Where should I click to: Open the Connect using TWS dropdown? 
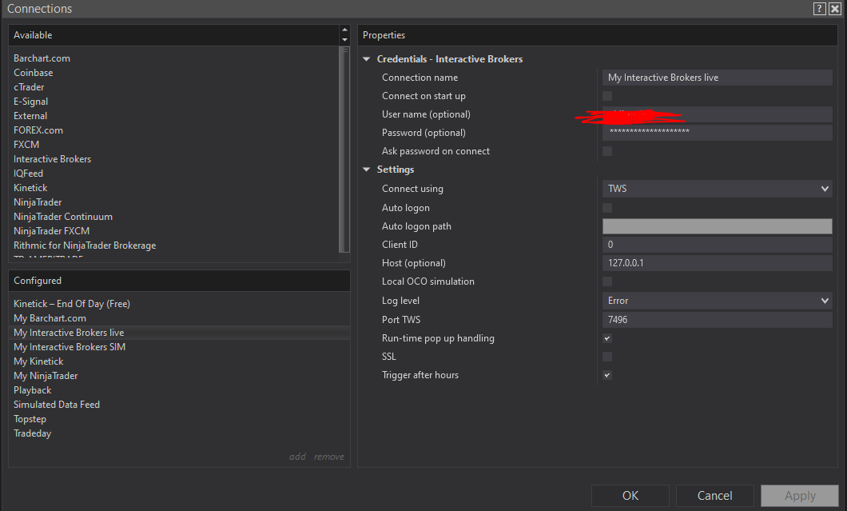[x=718, y=189]
